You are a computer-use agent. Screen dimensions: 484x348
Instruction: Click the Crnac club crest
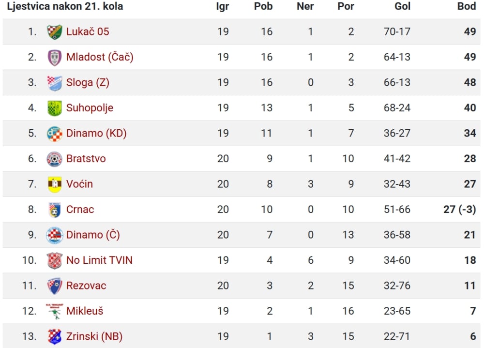pos(55,210)
